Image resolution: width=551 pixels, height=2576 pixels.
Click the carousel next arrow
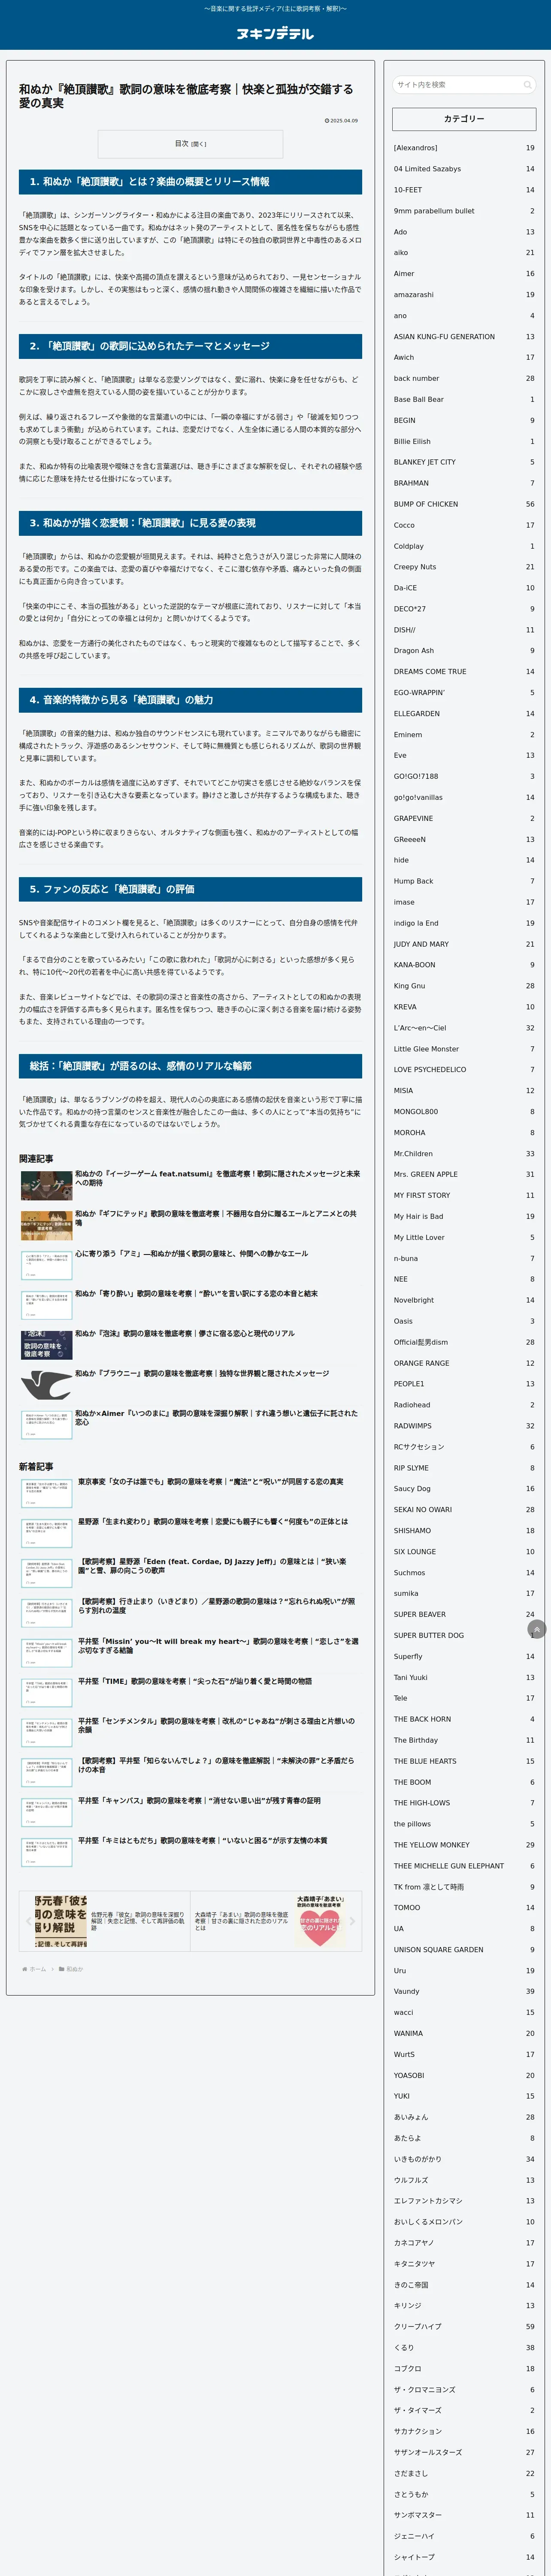[x=352, y=1920]
